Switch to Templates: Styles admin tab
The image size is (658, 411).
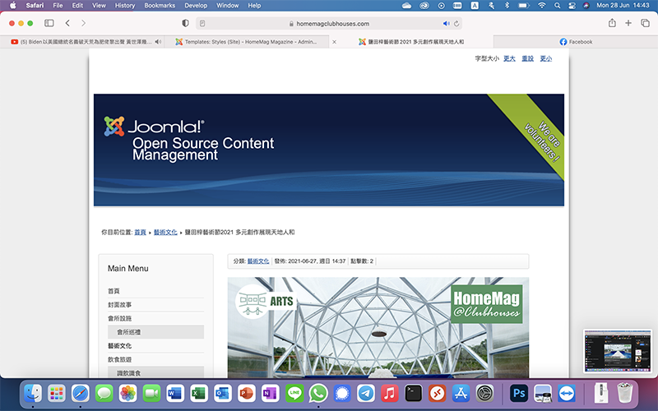coord(251,41)
